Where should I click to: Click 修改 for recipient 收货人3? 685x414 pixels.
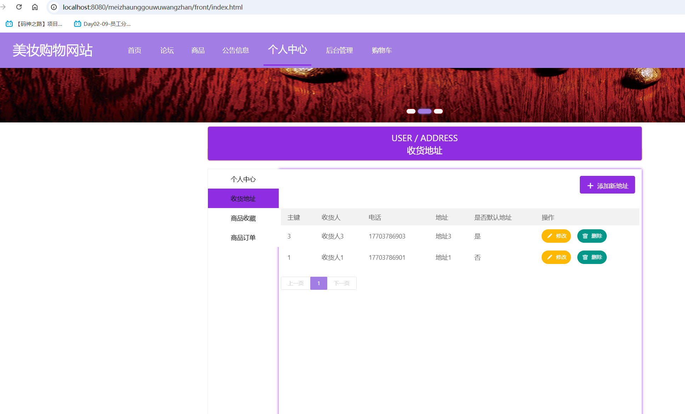point(556,236)
